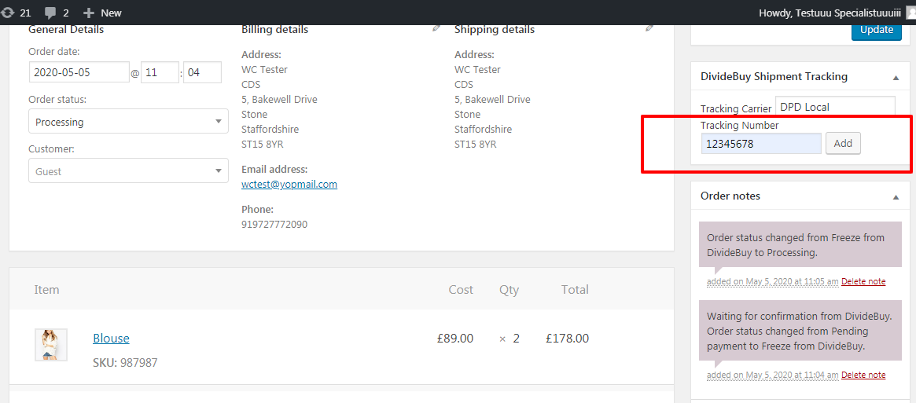This screenshot has width=916, height=403.
Task: Click the updates icon in admin bar
Action: [8, 13]
